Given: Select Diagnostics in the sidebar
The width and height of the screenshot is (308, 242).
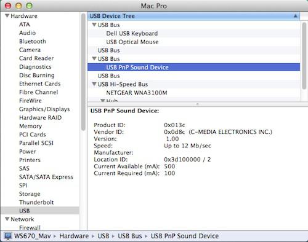Looking at the screenshot, I should [35, 67].
